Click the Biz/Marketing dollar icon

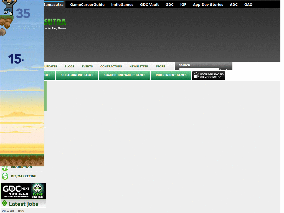coord(5,176)
